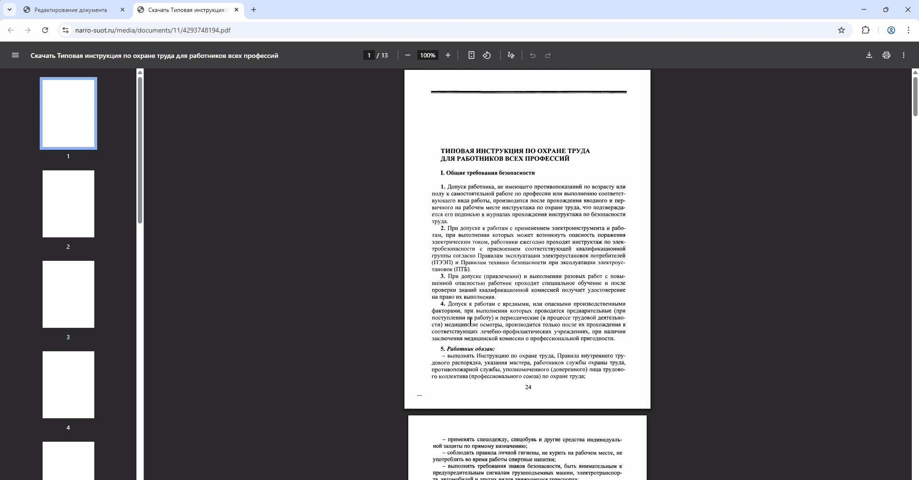The image size is (919, 480).
Task: Open the sidebar hamburger menu
Action: 15,55
